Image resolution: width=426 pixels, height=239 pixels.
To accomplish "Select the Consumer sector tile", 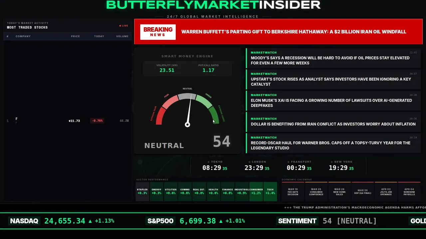I will (x=256, y=192).
